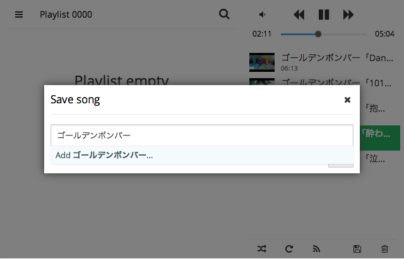This screenshot has height=259, width=404.
Task: Clear the queue with trash icon
Action: [384, 249]
